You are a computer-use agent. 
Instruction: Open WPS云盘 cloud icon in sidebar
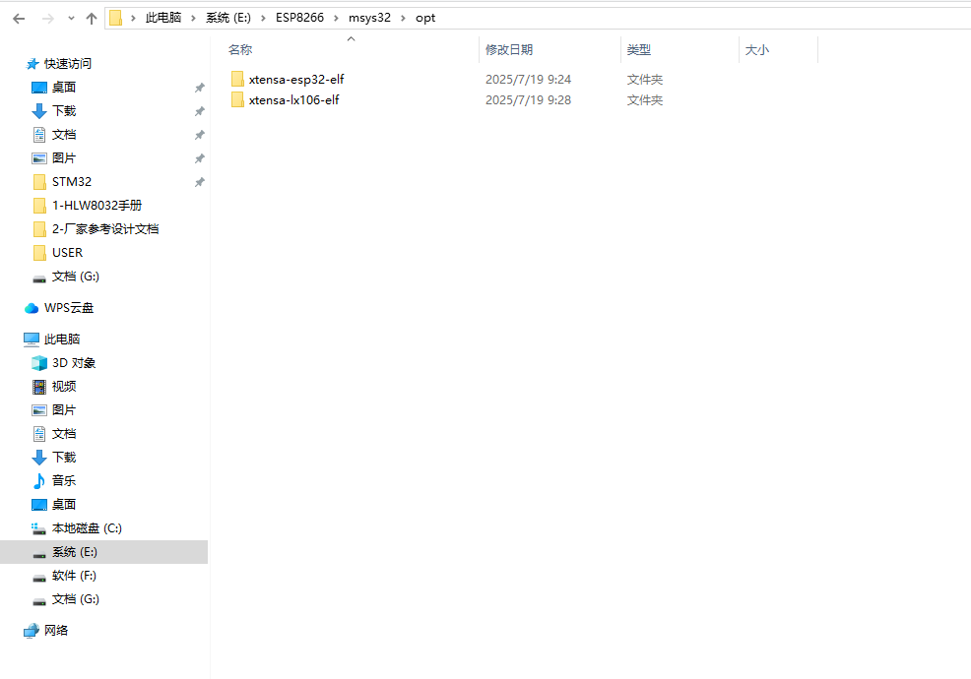[32, 308]
